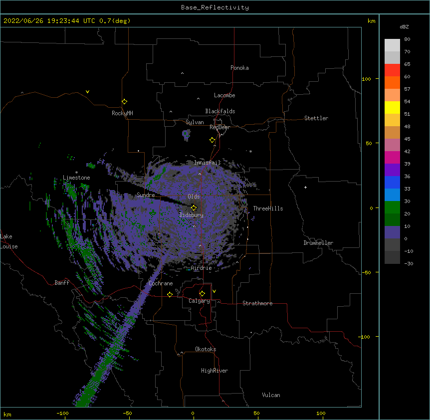This screenshot has height=420, width=430.
Task: Click the RockyMH label
Action: click(122, 113)
